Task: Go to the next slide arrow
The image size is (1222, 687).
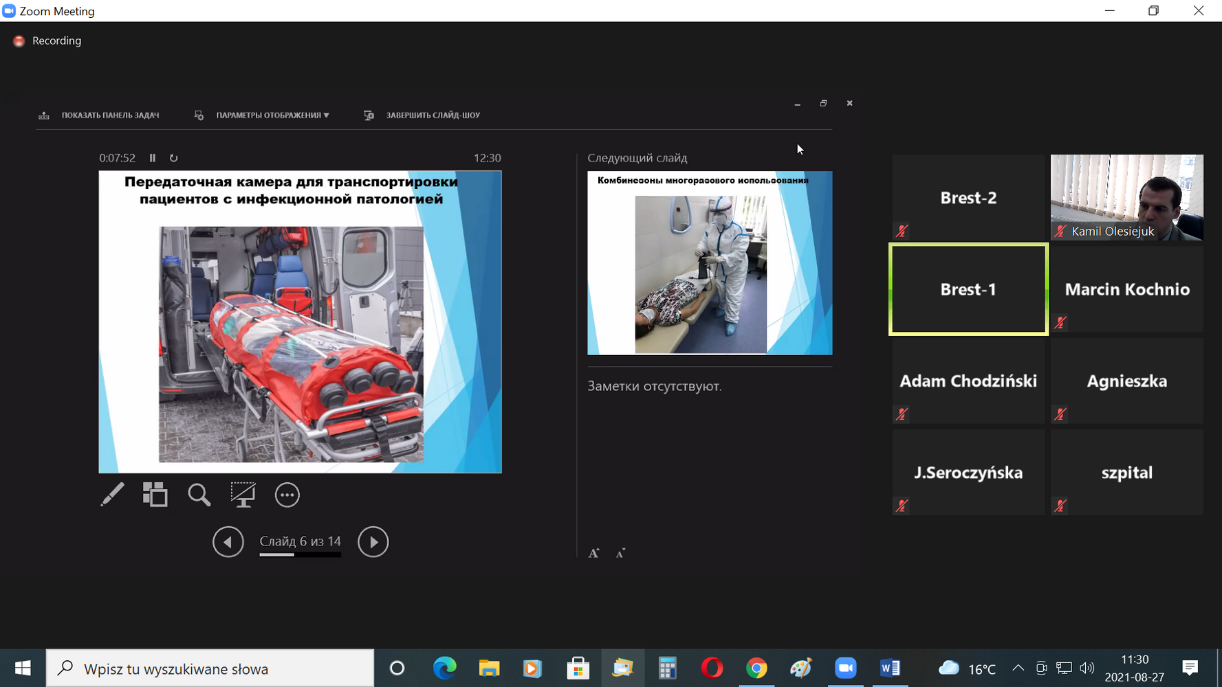Action: 373,542
